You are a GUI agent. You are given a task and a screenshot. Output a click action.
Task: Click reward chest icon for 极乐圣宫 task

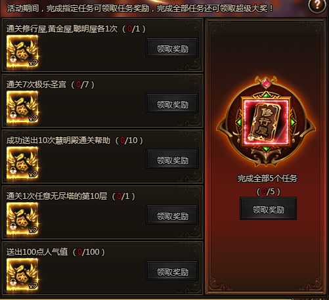pos(22,106)
